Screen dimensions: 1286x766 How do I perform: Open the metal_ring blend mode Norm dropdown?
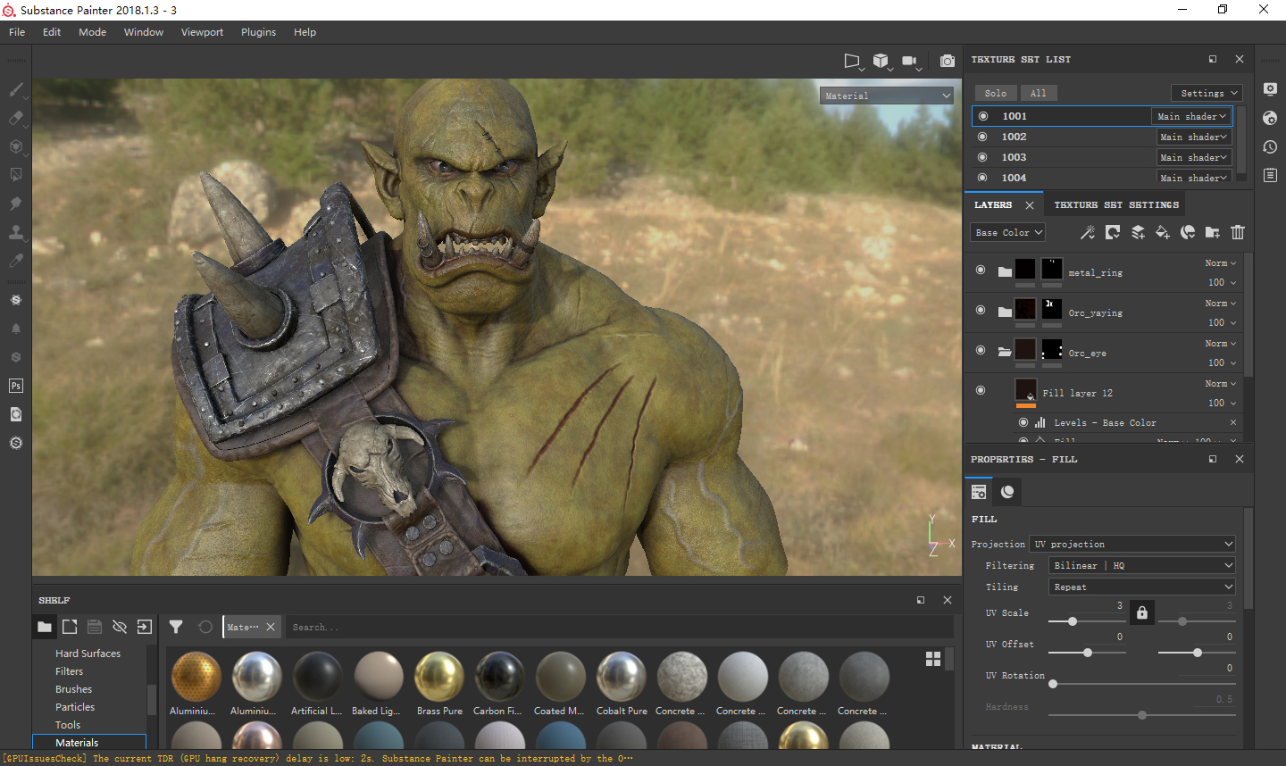[1220, 263]
